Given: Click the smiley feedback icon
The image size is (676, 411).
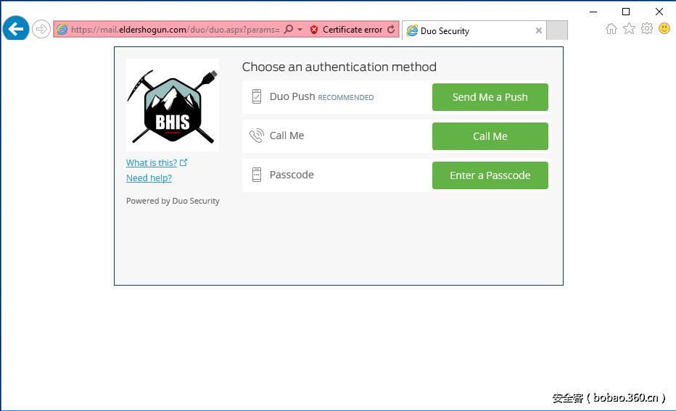Looking at the screenshot, I should pyautogui.click(x=664, y=29).
